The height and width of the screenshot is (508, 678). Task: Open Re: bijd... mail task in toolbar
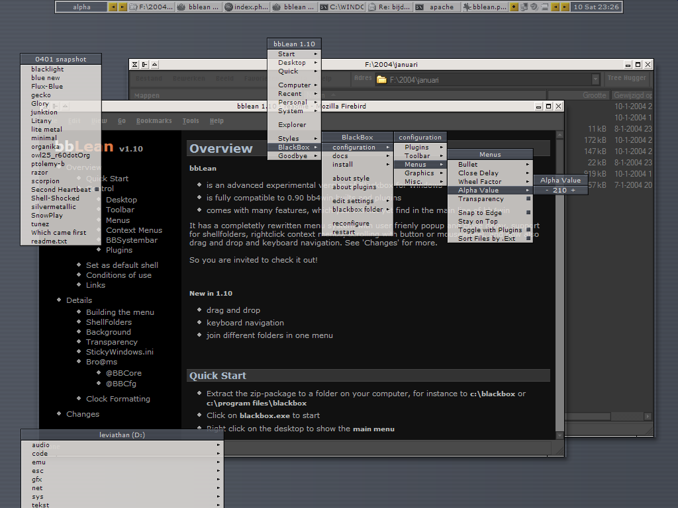[389, 7]
